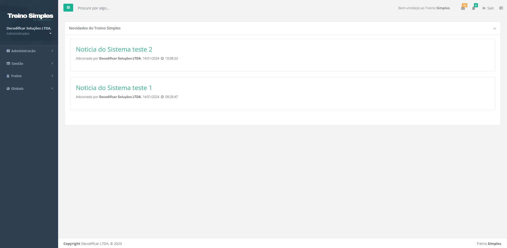Open Noticia do Sistema teste 2 link
The width and height of the screenshot is (507, 248).
pyautogui.click(x=114, y=49)
